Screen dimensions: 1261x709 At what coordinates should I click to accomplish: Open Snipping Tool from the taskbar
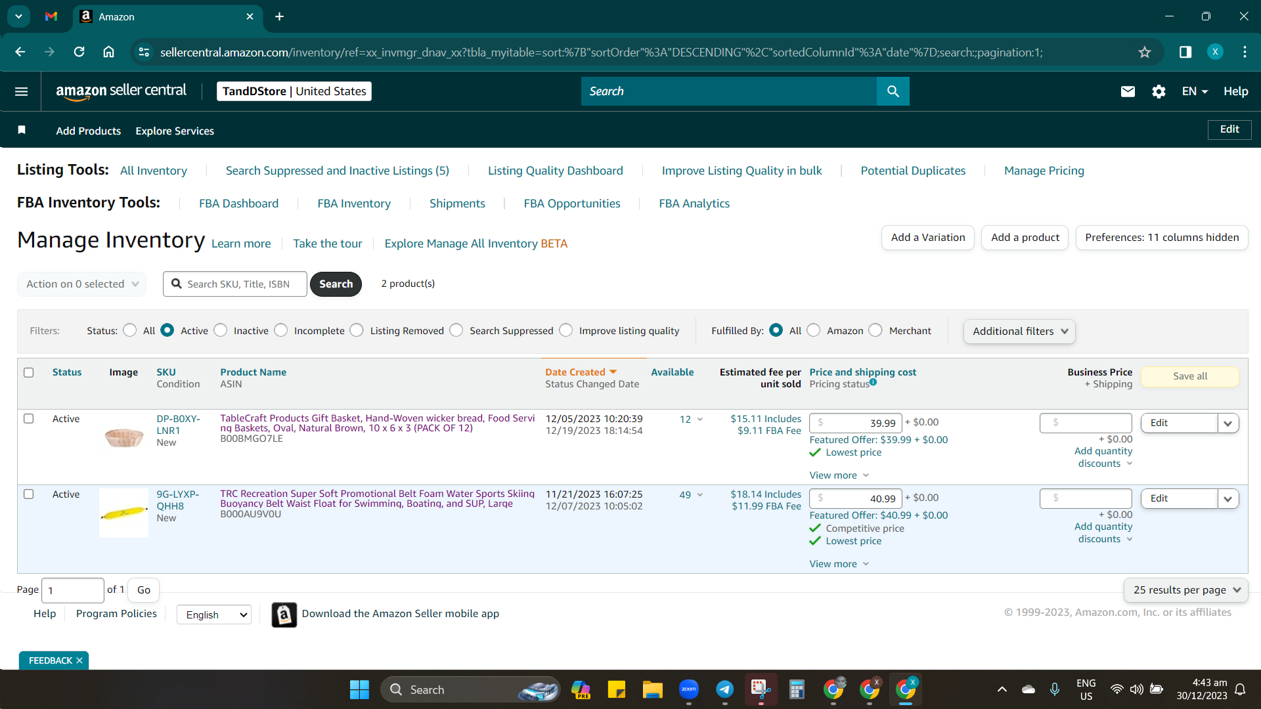(x=761, y=689)
